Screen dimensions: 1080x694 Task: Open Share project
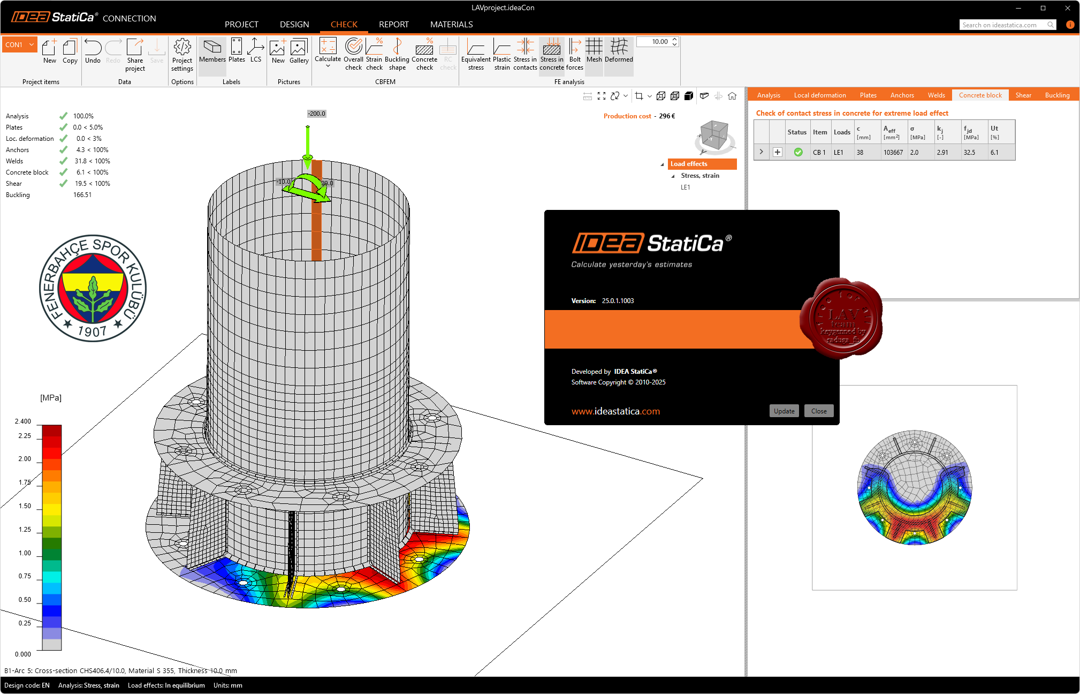135,55
